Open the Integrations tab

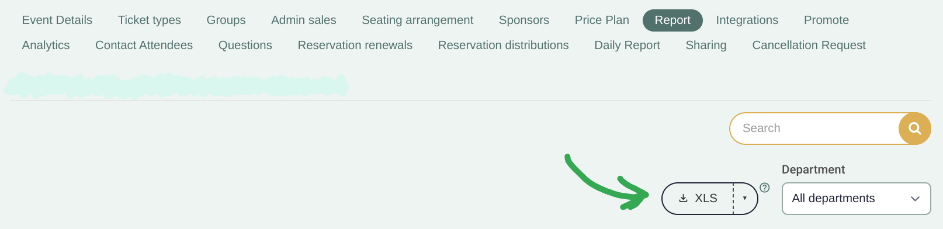(747, 20)
